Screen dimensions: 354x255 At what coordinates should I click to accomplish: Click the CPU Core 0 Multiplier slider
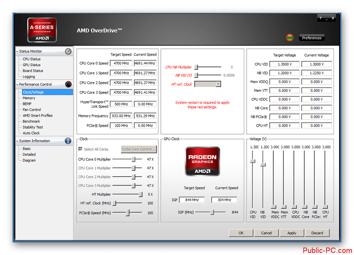(x=127, y=159)
